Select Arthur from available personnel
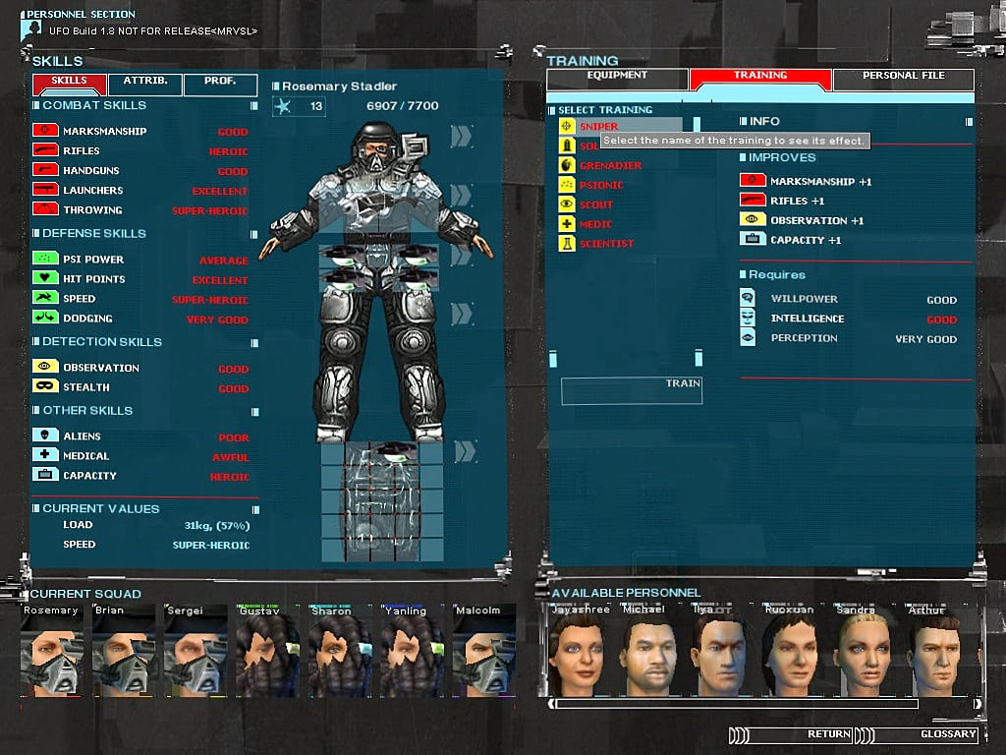The image size is (1006, 755). (x=933, y=650)
